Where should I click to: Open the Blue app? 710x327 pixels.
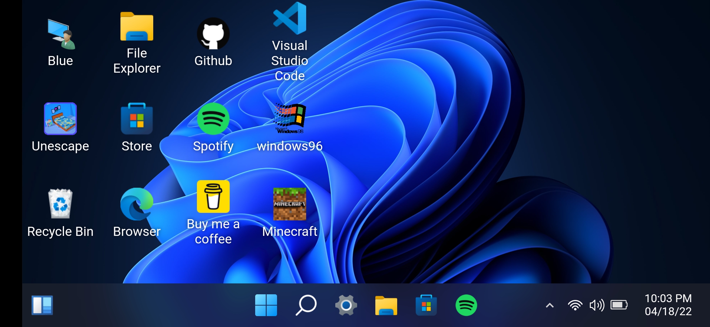60,34
